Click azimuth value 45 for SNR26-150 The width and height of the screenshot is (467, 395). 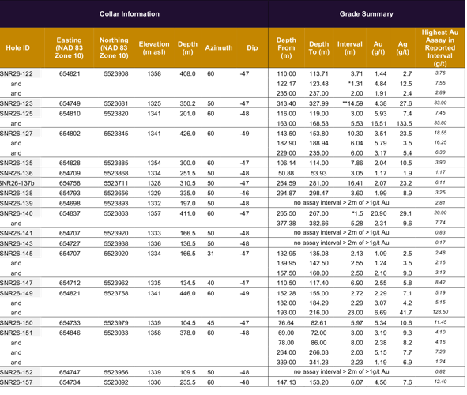coord(210,323)
